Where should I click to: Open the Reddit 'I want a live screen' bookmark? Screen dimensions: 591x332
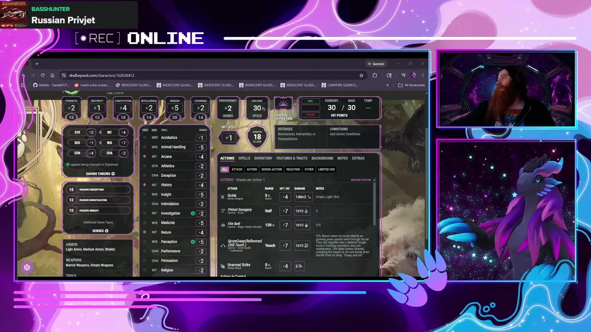[x=92, y=85]
